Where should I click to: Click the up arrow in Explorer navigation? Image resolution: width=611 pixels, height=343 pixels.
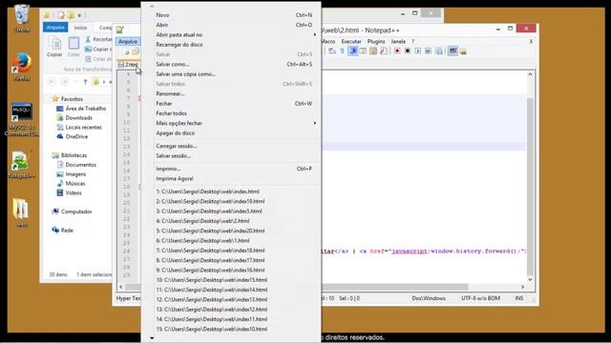(85, 82)
